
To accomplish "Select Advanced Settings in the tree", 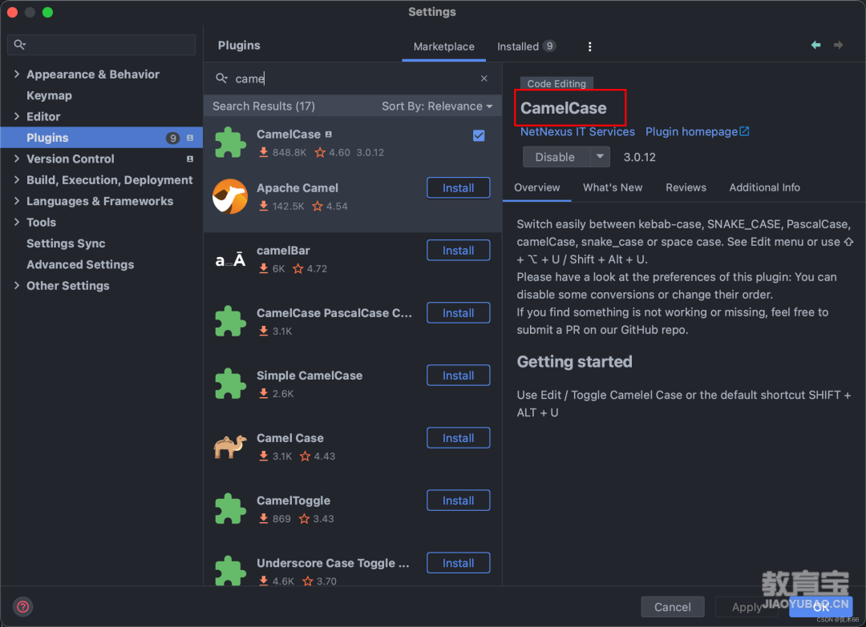I will 80,264.
